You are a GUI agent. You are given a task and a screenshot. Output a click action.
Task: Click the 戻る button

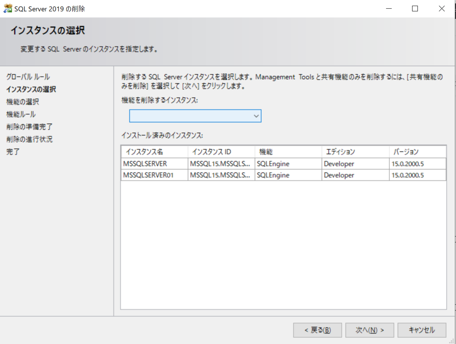[x=317, y=330]
